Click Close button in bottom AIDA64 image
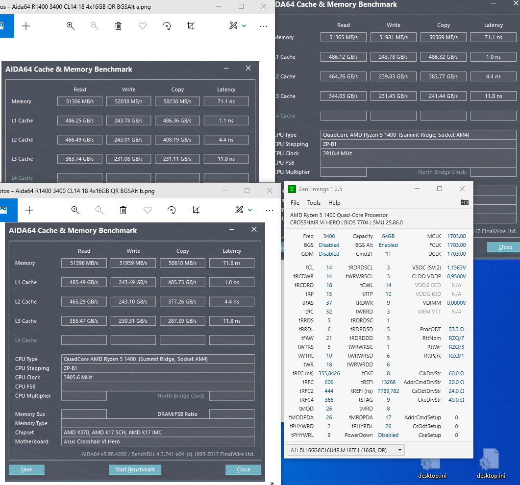Viewport: 520px width, 485px height. 244,469
